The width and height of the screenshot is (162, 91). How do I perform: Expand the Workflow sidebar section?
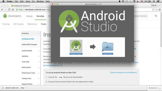click(39, 56)
